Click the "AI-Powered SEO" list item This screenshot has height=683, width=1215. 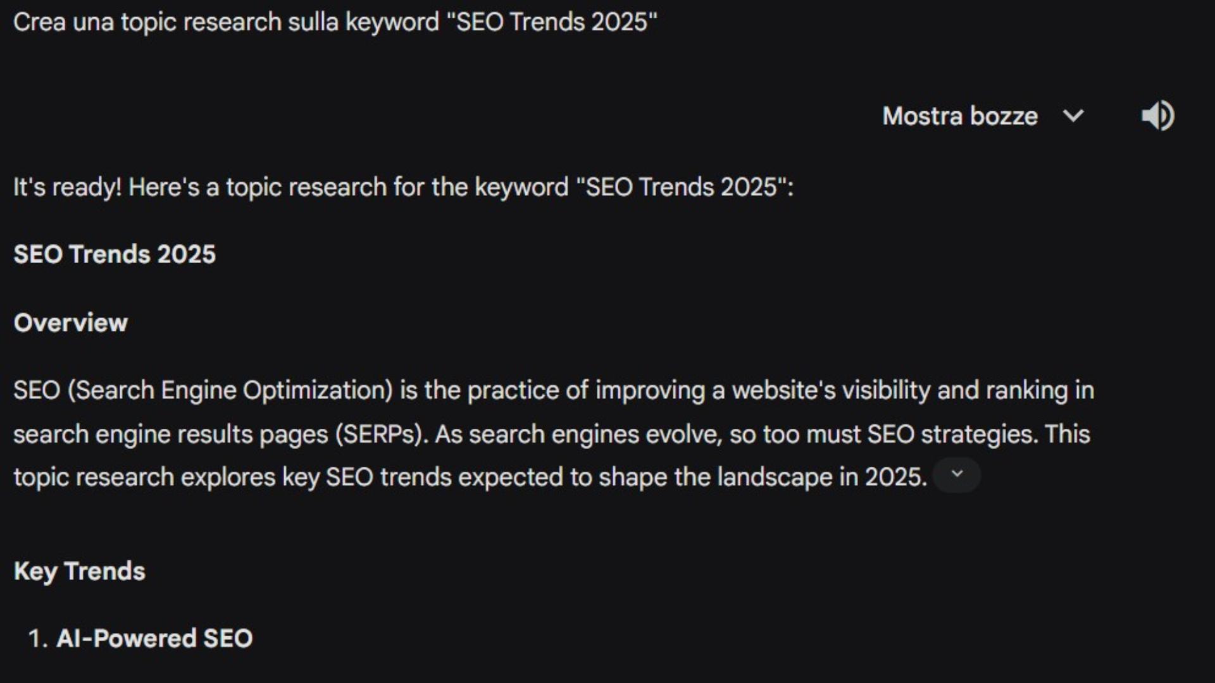(x=154, y=638)
